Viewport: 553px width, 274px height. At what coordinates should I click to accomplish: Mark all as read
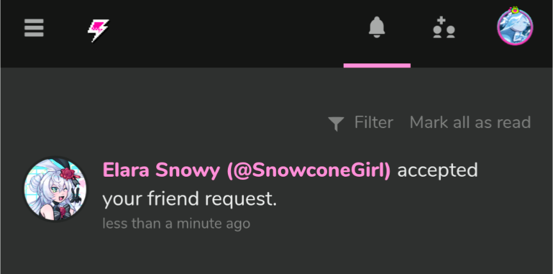pos(470,122)
